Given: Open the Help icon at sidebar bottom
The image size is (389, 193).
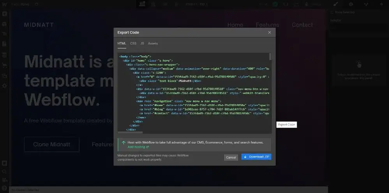Looking at the screenshot, I should coord(4,188).
